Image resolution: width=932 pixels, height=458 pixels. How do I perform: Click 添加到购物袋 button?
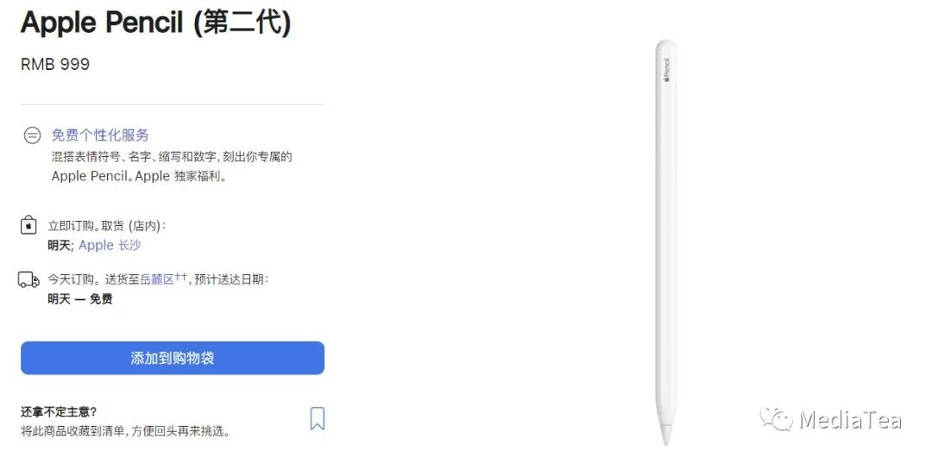[x=173, y=358]
